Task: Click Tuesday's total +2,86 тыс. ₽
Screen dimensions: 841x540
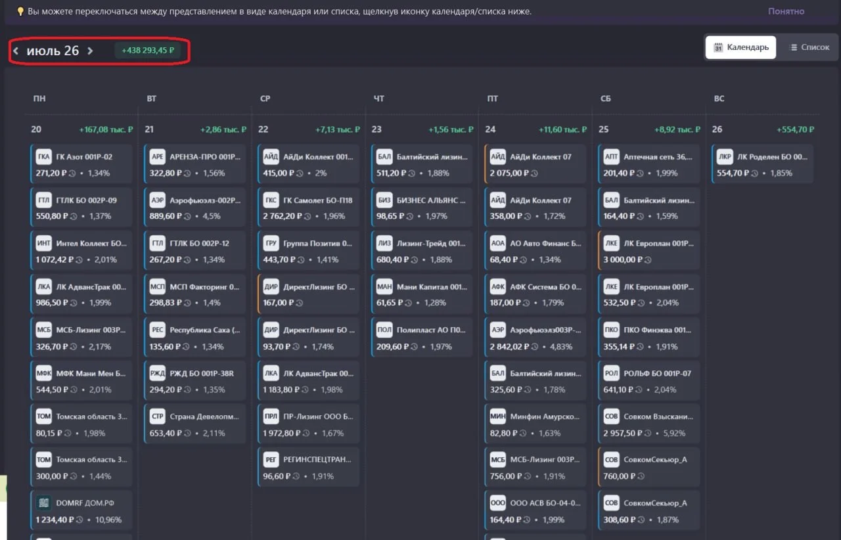Action: pos(223,129)
